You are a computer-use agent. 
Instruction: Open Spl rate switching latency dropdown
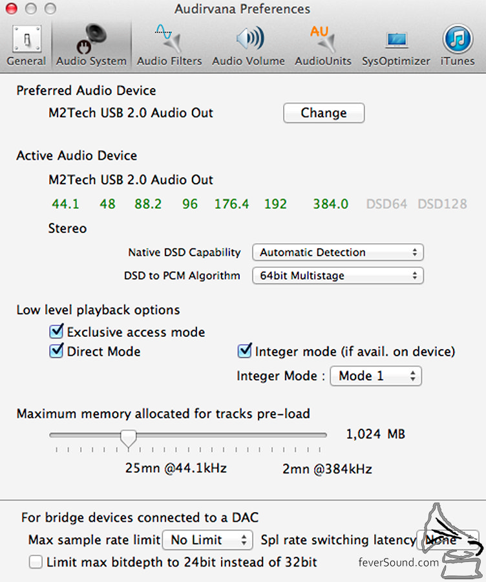(x=447, y=540)
